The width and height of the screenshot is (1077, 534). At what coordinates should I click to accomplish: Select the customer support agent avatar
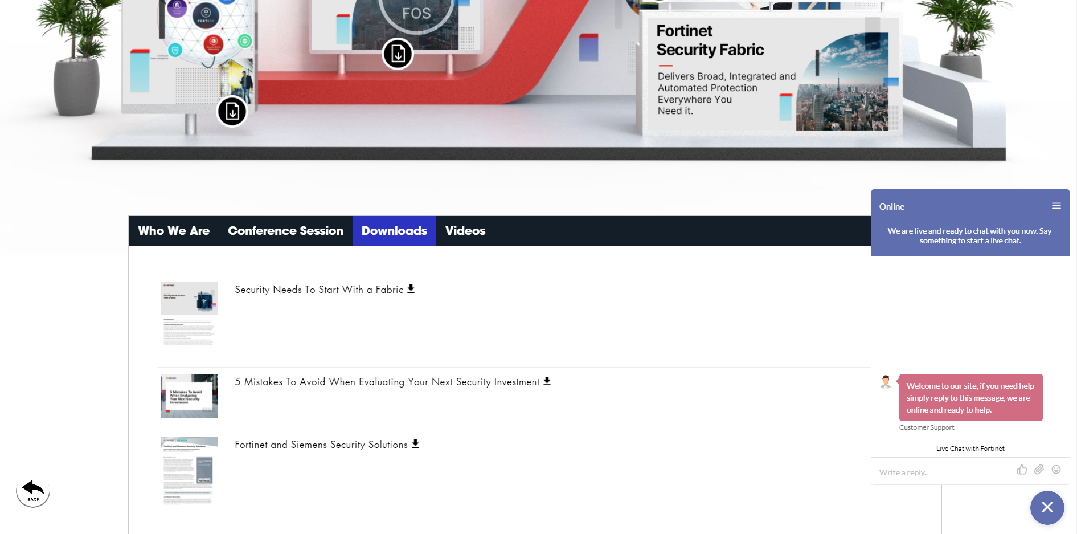click(x=886, y=382)
